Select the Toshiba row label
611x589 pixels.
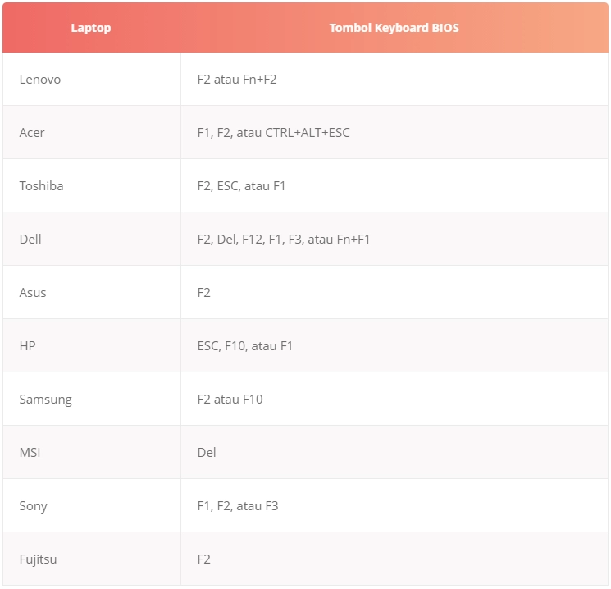41,186
